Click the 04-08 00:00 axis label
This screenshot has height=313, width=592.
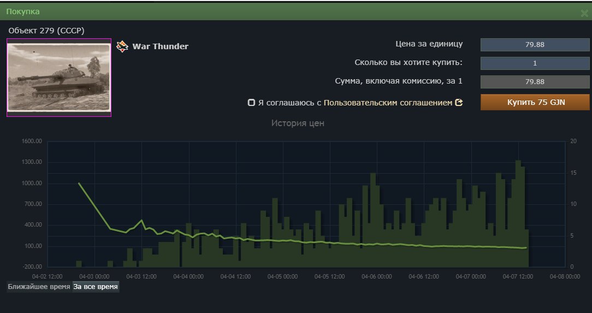565,276
